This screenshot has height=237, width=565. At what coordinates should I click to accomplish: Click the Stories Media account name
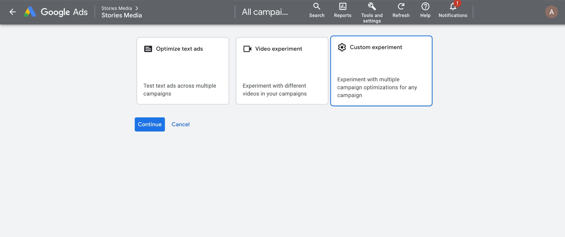(122, 15)
